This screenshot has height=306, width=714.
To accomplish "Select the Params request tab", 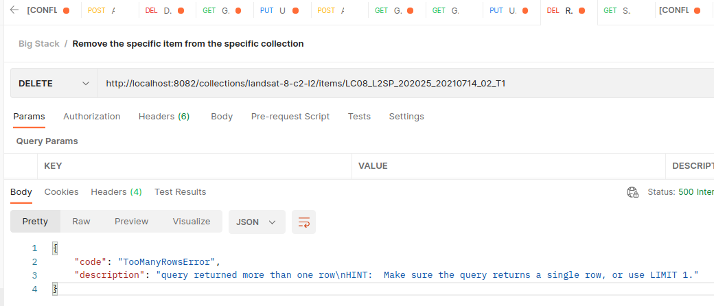I will 29,117.
